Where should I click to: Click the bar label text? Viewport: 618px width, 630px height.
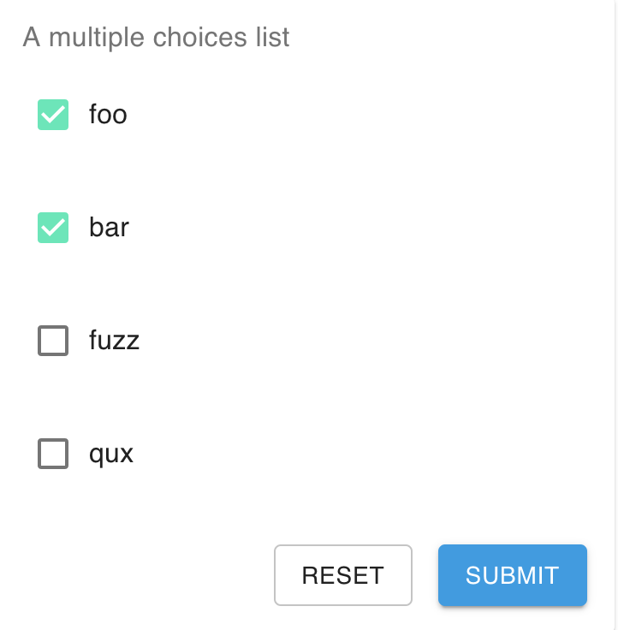pos(109,228)
